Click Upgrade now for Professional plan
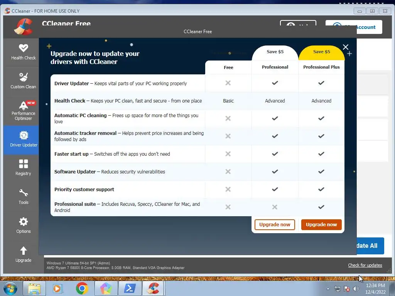This screenshot has width=395, height=296. [x=275, y=225]
